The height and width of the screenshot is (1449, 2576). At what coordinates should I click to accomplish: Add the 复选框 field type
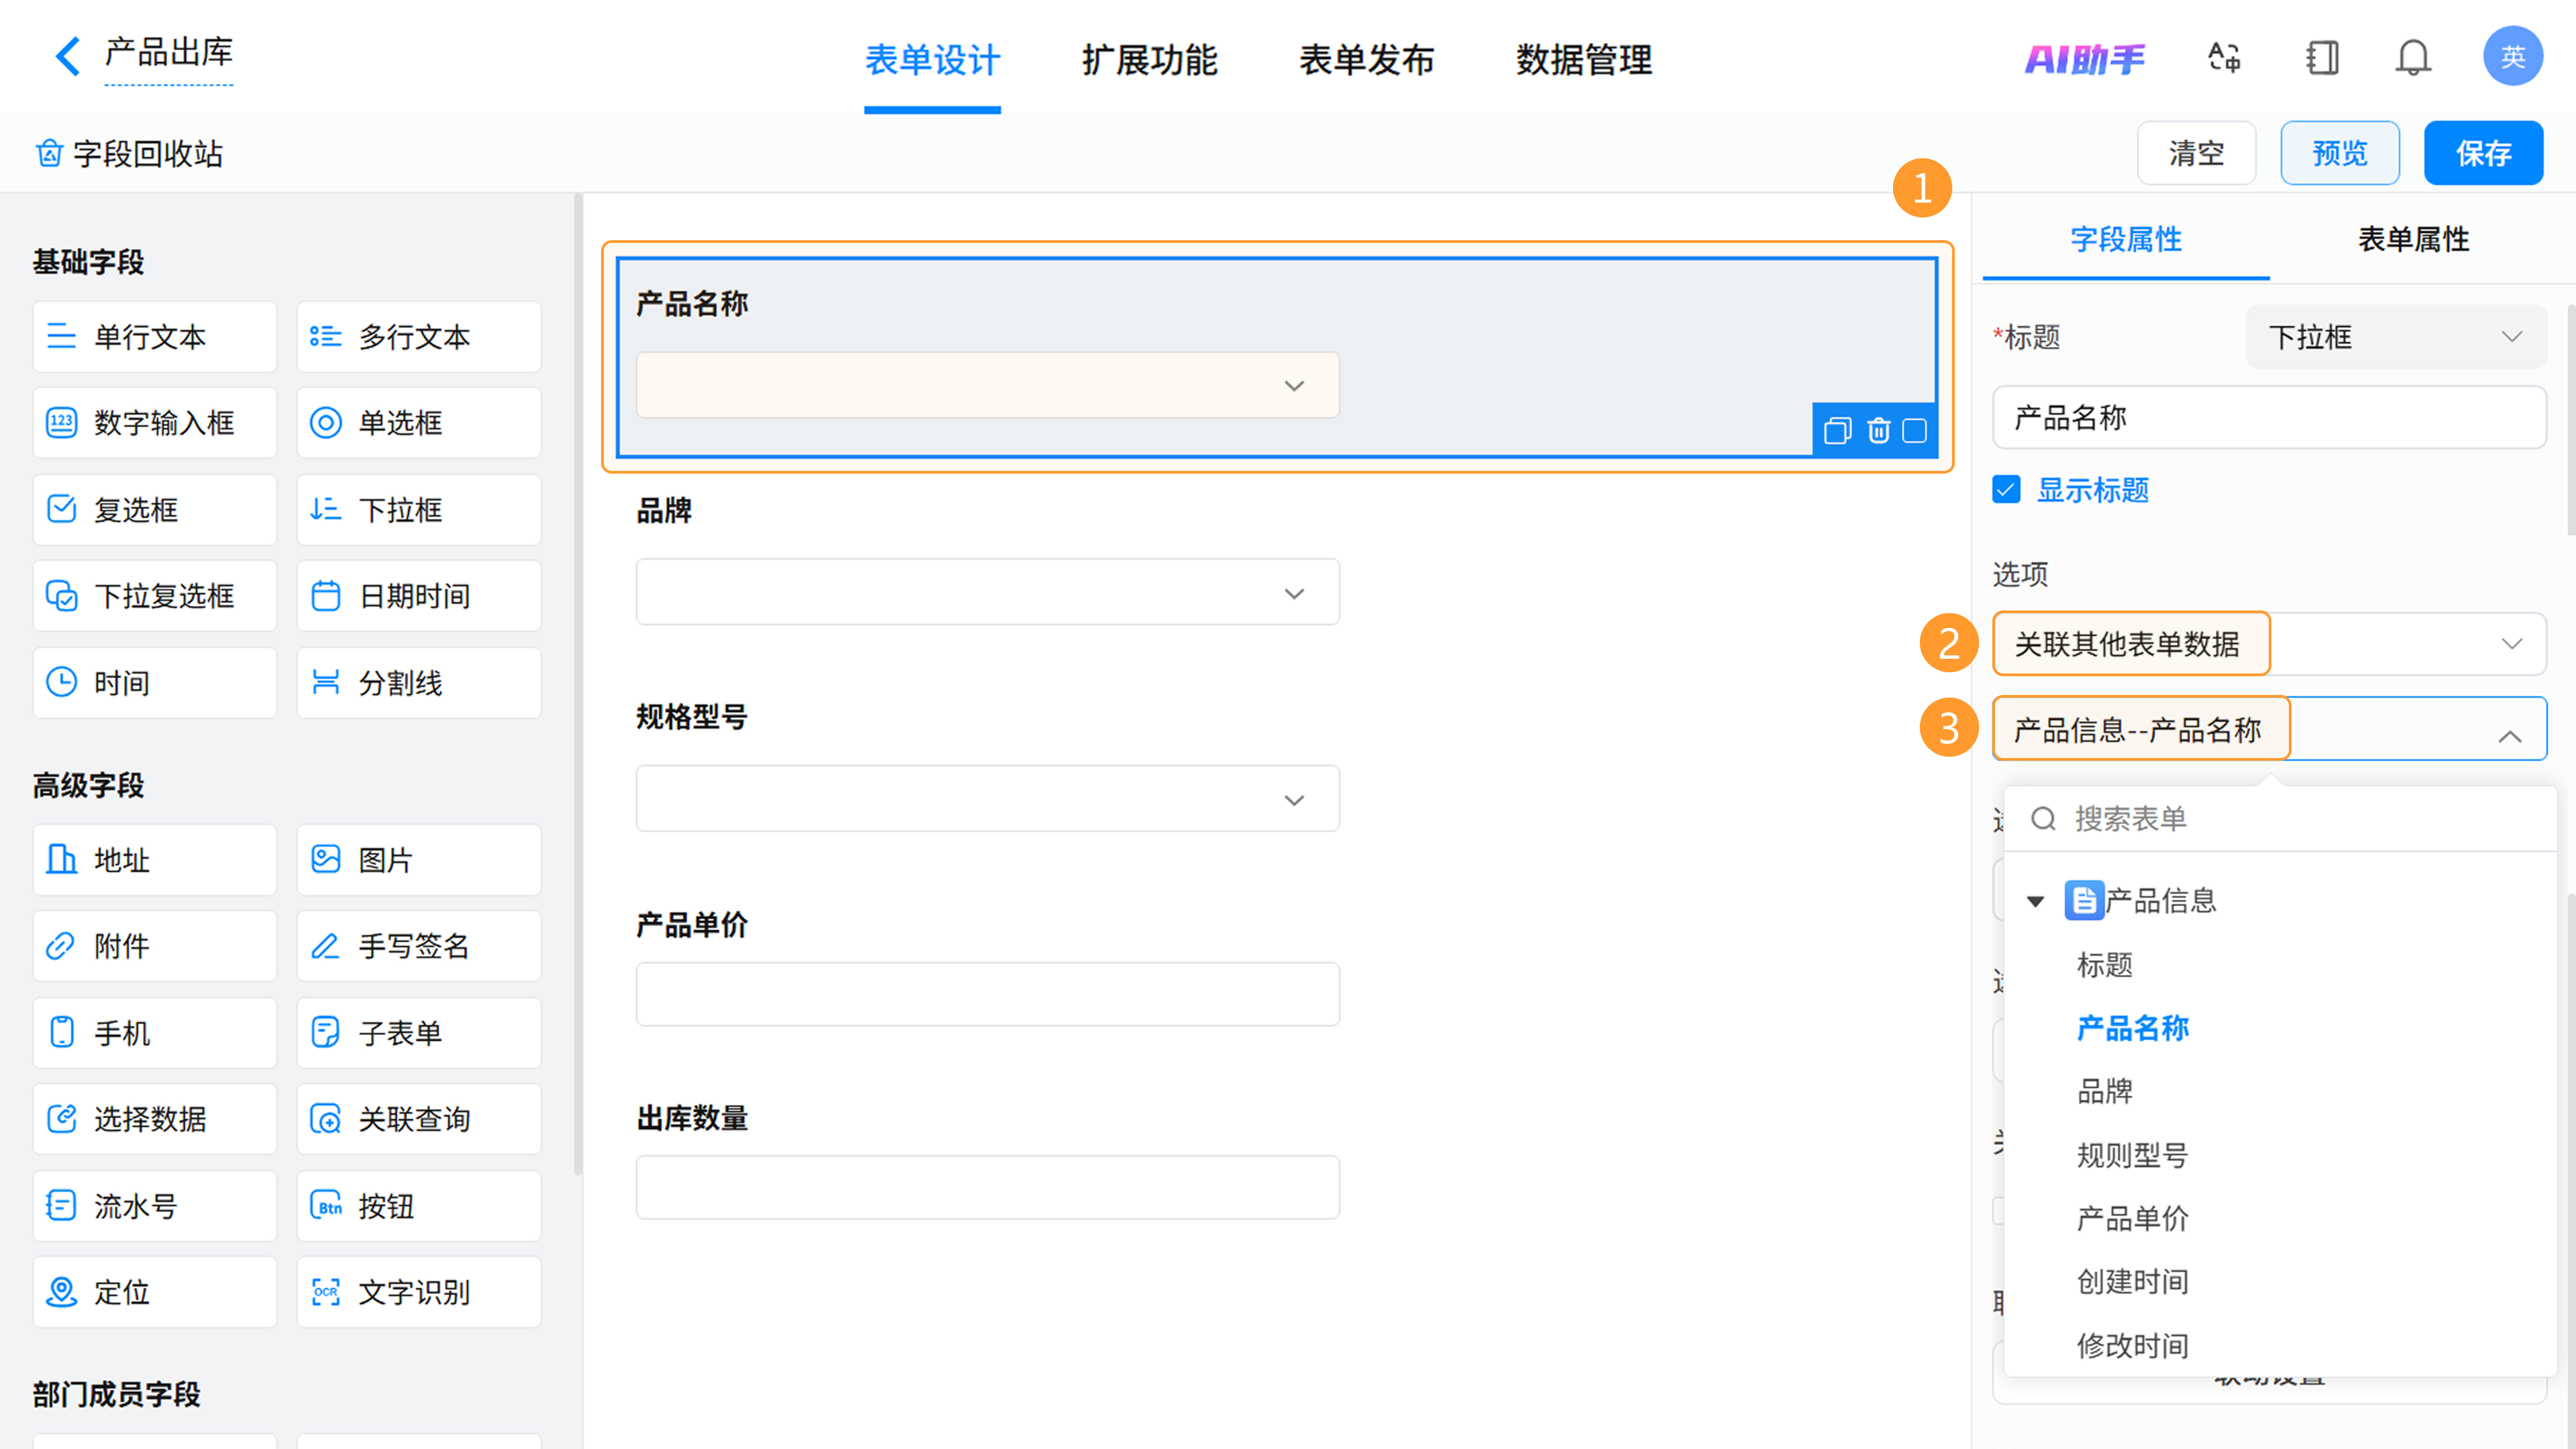pos(154,509)
